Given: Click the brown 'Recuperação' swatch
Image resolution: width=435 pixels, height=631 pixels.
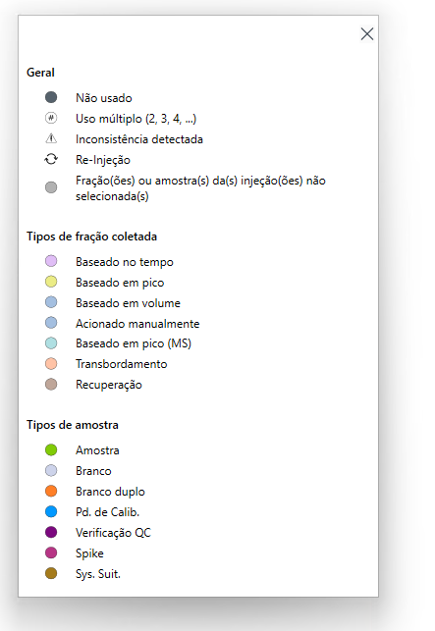Looking at the screenshot, I should [x=51, y=385].
